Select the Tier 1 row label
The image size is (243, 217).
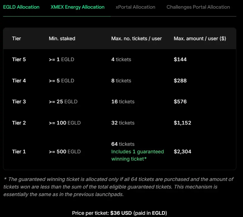pos(19,151)
